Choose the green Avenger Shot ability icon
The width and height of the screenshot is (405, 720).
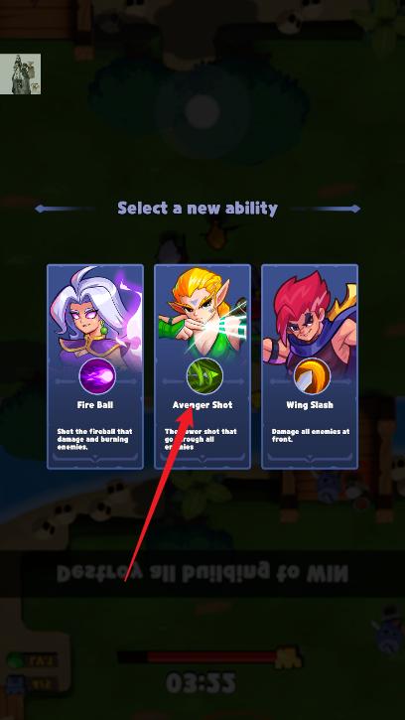pyautogui.click(x=204, y=376)
